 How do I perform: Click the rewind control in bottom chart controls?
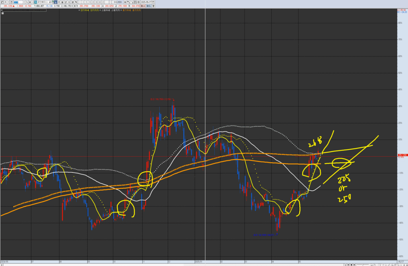348,265
